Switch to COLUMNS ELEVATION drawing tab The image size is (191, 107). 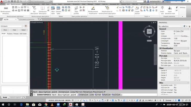[x=27, y=19]
